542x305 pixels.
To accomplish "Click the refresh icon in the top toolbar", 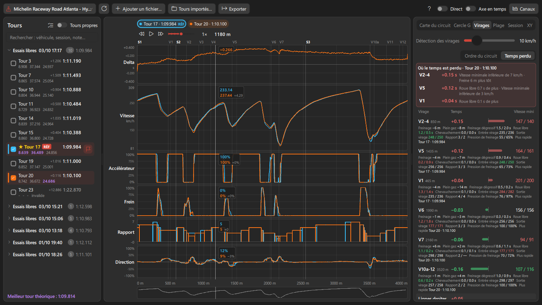I will point(103,9).
